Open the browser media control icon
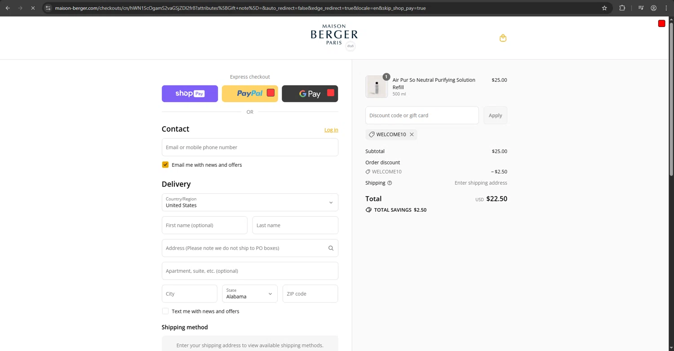Image resolution: width=674 pixels, height=351 pixels. pyautogui.click(x=641, y=8)
